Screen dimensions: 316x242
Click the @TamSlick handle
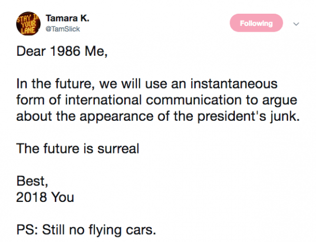pos(64,30)
